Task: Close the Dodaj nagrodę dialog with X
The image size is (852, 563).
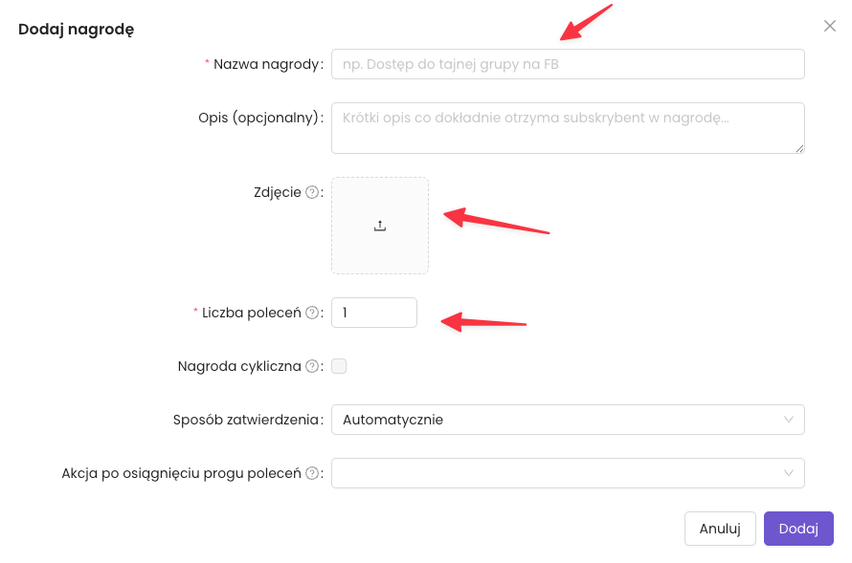Action: pos(830,26)
